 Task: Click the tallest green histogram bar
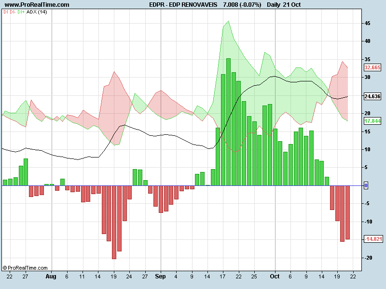pos(228,122)
